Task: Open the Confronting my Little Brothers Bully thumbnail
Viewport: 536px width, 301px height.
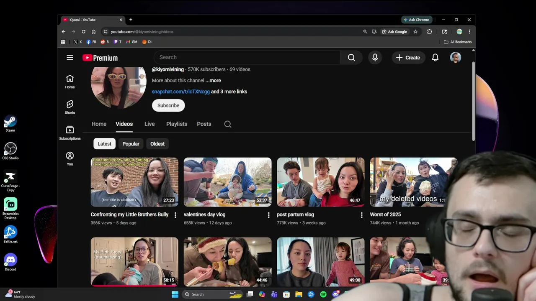Action: tap(134, 182)
